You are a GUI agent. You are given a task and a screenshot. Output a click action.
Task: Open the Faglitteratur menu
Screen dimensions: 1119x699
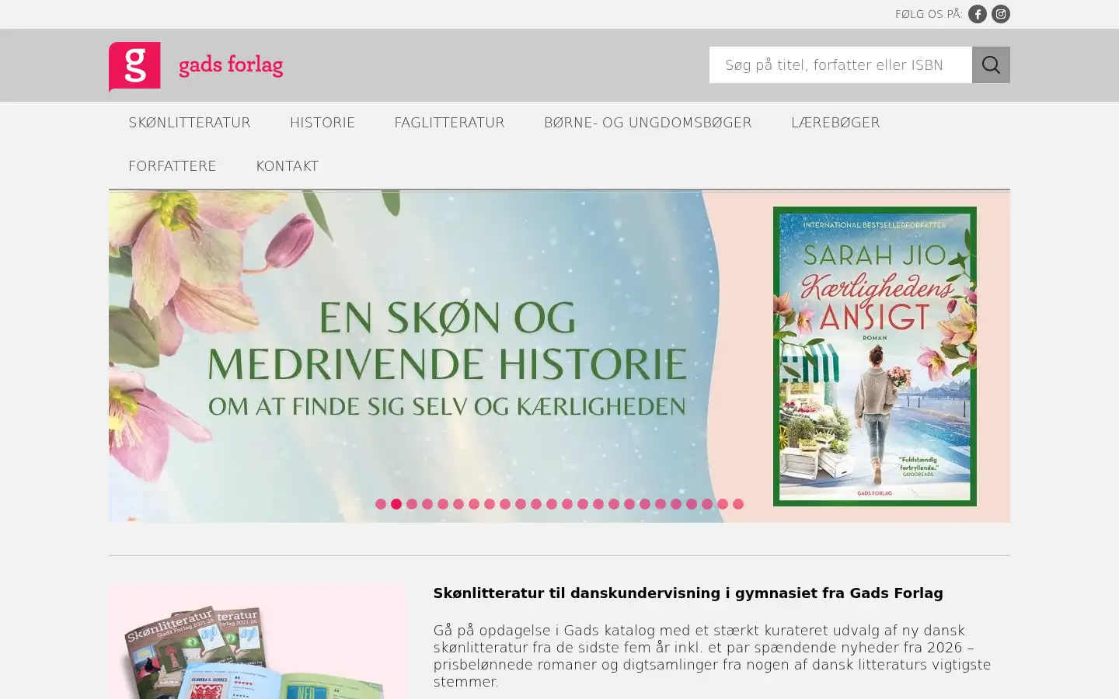coord(449,123)
